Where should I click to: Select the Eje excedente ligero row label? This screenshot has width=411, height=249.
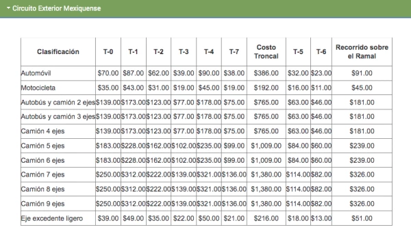point(52,218)
